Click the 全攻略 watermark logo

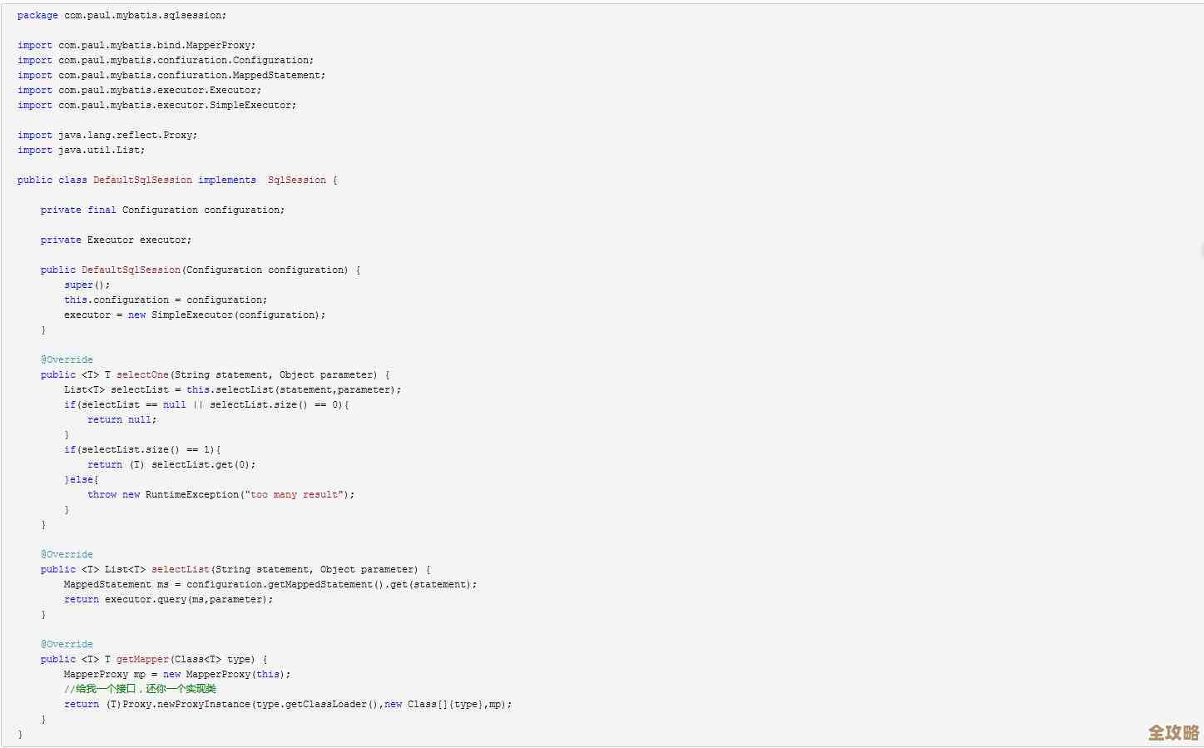pyautogui.click(x=1173, y=732)
